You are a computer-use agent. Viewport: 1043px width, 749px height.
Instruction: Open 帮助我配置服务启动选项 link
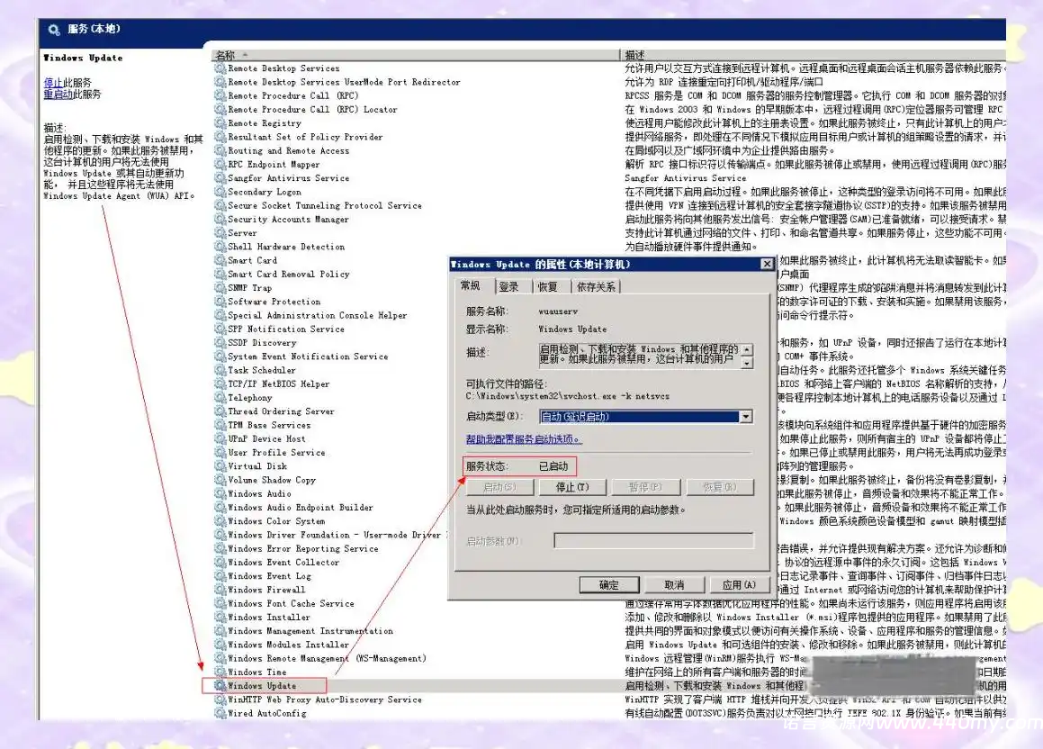[x=524, y=439]
